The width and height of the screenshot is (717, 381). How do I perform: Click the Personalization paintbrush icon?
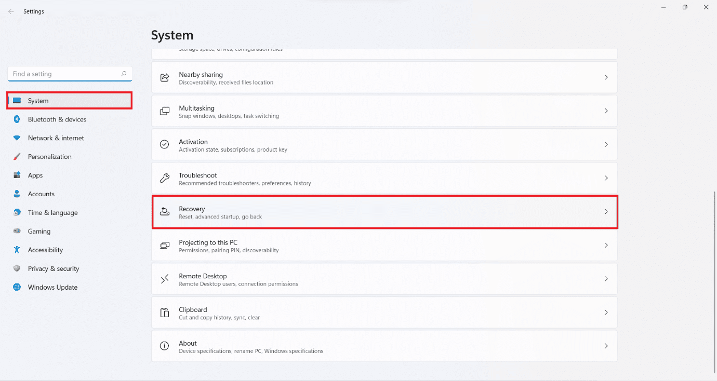coord(17,157)
